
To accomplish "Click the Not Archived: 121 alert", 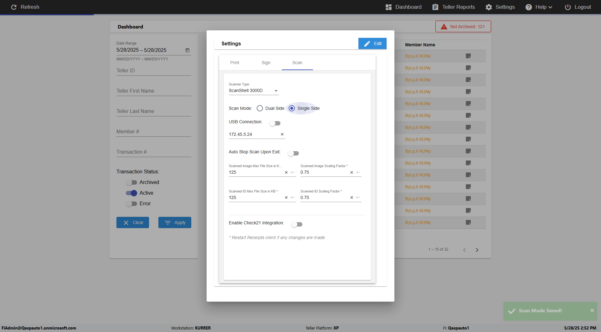I will coord(463,27).
